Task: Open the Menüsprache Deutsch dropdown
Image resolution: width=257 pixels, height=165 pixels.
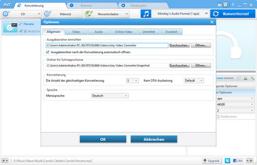Action: coord(110,96)
